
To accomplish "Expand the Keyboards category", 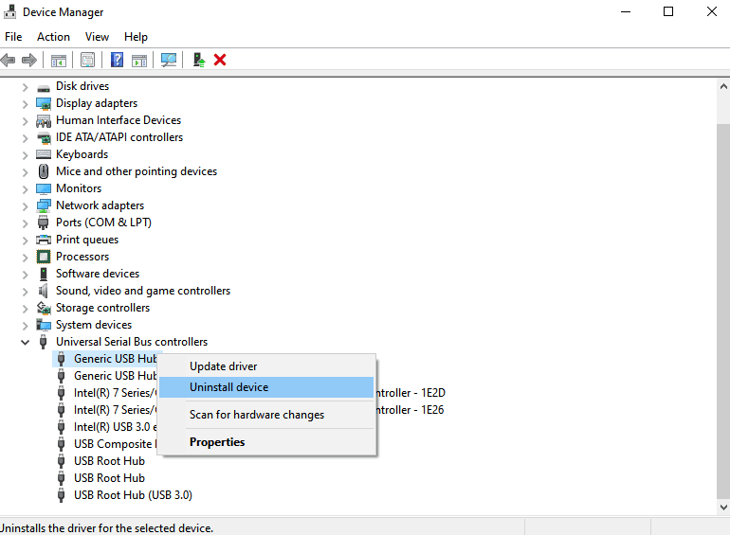I will click(26, 154).
